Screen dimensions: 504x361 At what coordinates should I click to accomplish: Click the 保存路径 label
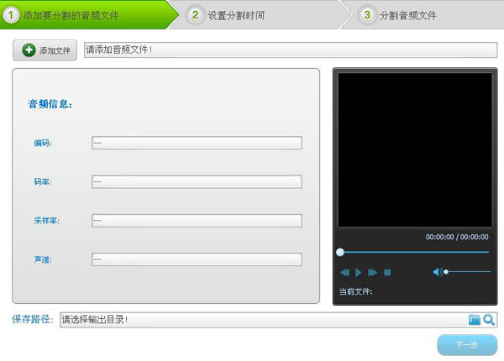pyautogui.click(x=32, y=319)
